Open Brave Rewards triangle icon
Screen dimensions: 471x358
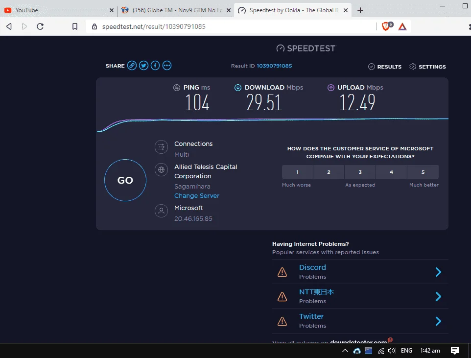coord(402,27)
